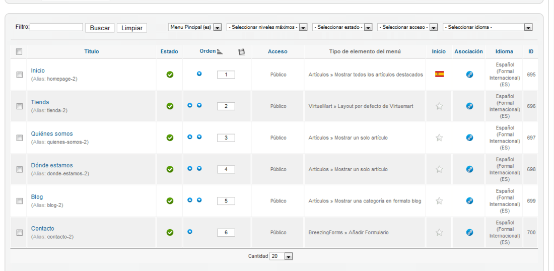Open association link icon for Quiénes somos
The width and height of the screenshot is (554, 271).
pos(469,138)
